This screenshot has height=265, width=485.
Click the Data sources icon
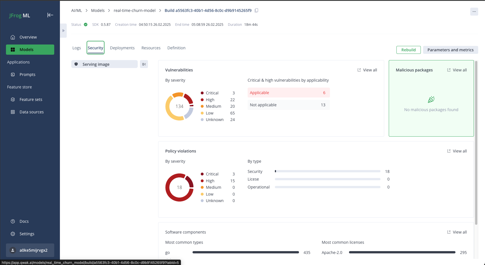(x=13, y=112)
